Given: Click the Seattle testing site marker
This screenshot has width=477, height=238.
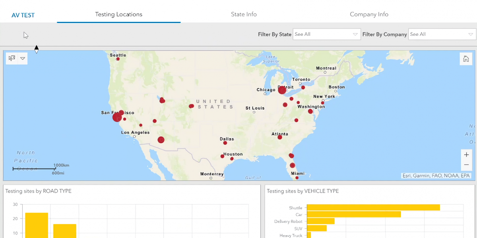Looking at the screenshot, I should click(x=118, y=59).
